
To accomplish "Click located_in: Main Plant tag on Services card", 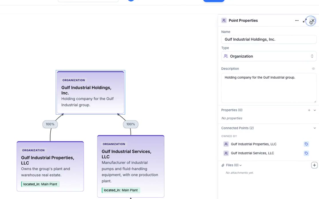I will point(121,190).
